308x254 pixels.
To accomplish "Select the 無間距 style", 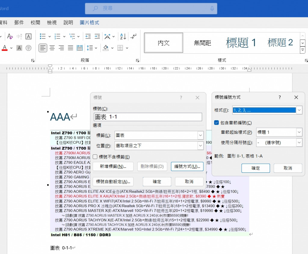I will [x=202, y=43].
